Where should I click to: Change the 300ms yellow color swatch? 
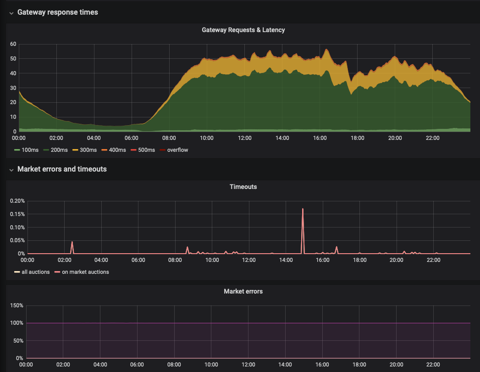[75, 150]
